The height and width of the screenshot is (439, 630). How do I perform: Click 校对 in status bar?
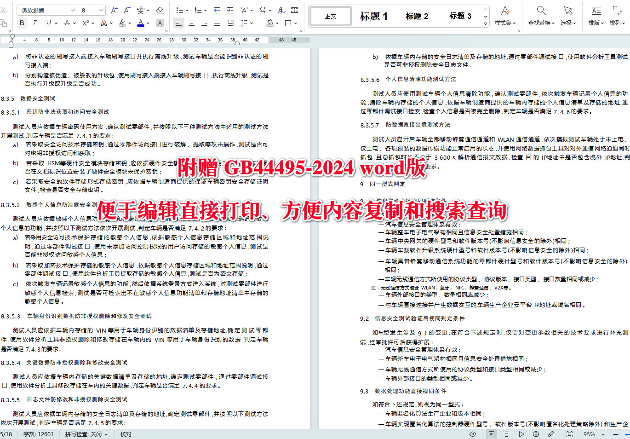coord(126,434)
